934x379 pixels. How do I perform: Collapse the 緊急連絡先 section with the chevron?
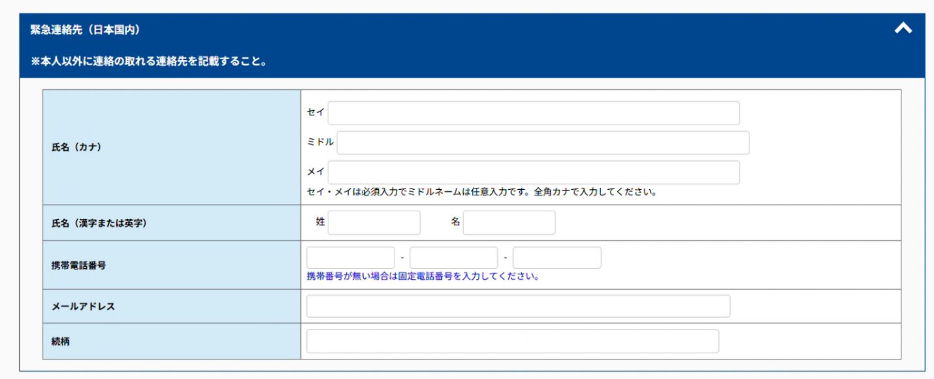point(903,29)
